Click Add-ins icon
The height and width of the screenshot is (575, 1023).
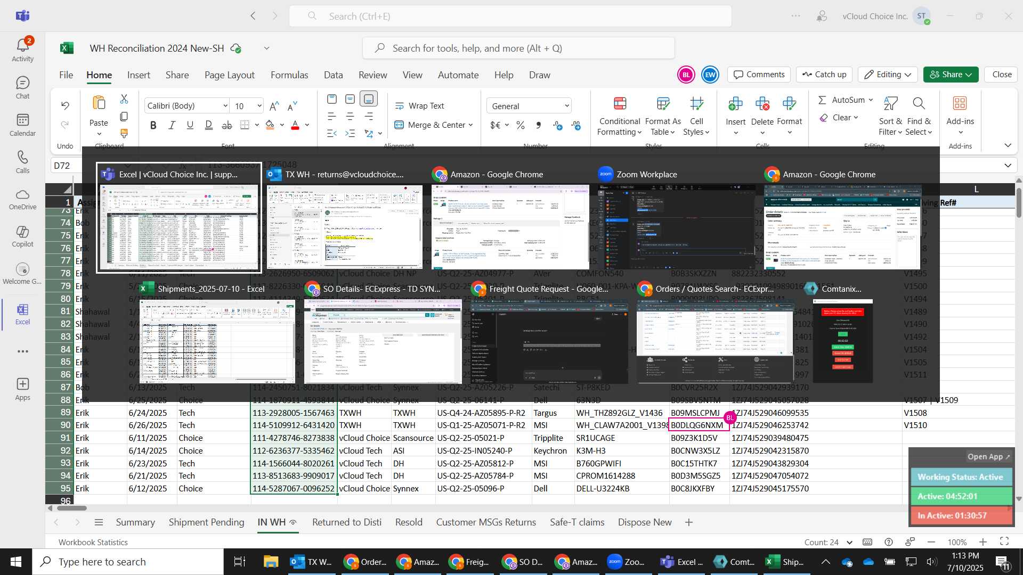[960, 103]
